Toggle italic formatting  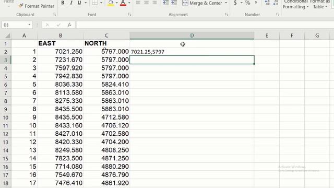tap(71, 3)
